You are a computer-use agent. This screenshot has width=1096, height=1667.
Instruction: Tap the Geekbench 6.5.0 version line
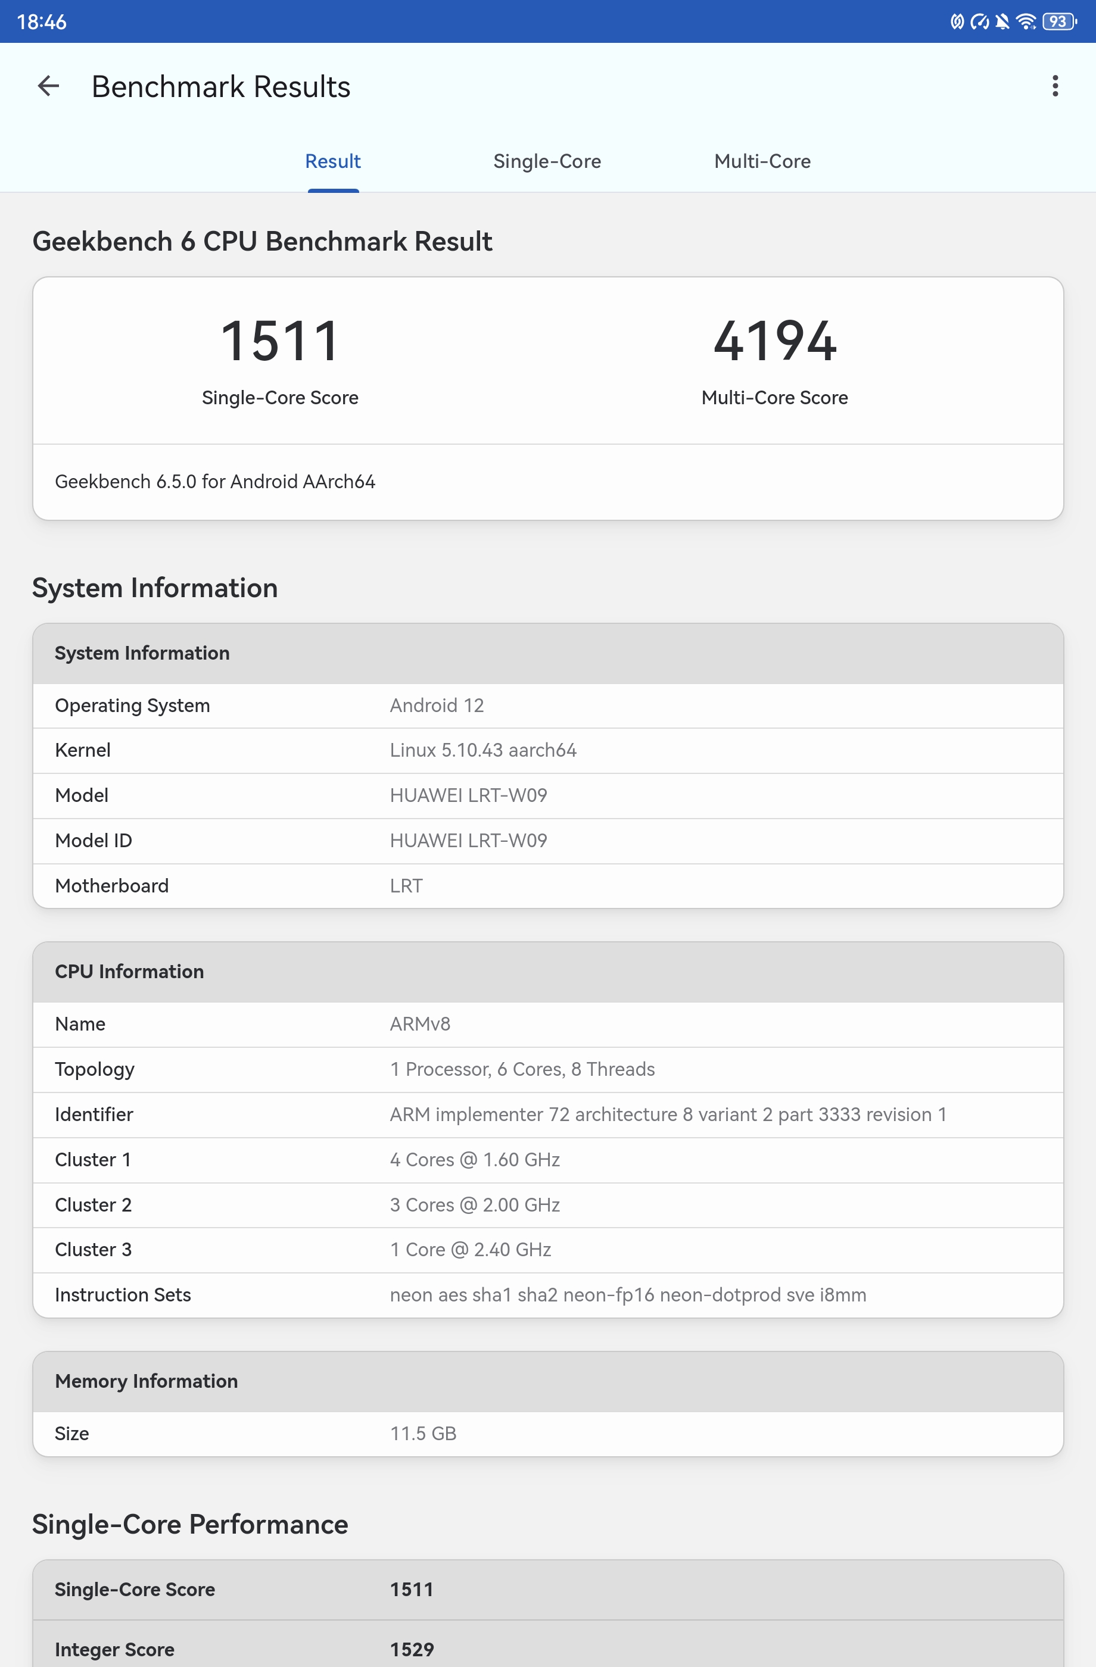(215, 482)
